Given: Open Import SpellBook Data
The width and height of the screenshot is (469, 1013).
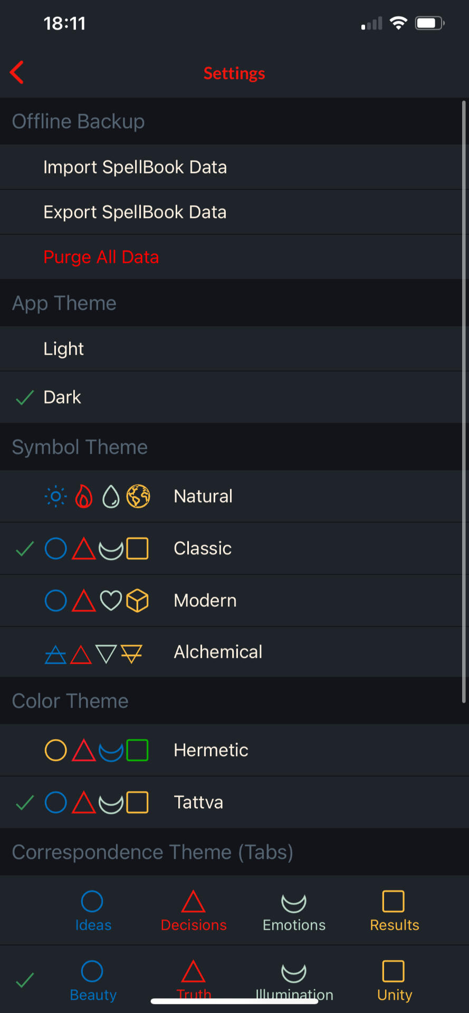Looking at the screenshot, I should [234, 167].
